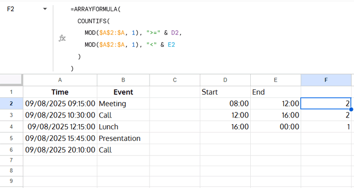This screenshot has height=188, width=354.
Task: Select column B header
Action: pyautogui.click(x=123, y=80)
